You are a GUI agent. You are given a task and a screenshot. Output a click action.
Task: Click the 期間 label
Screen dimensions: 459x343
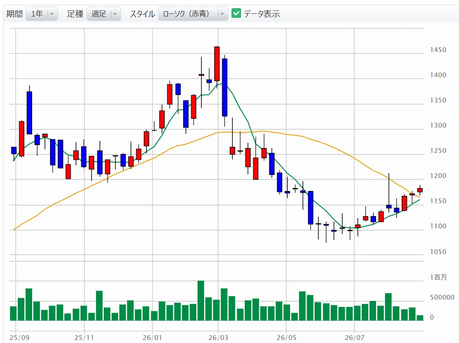14,14
